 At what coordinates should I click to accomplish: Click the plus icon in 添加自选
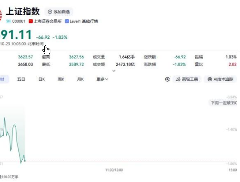pos(50,12)
